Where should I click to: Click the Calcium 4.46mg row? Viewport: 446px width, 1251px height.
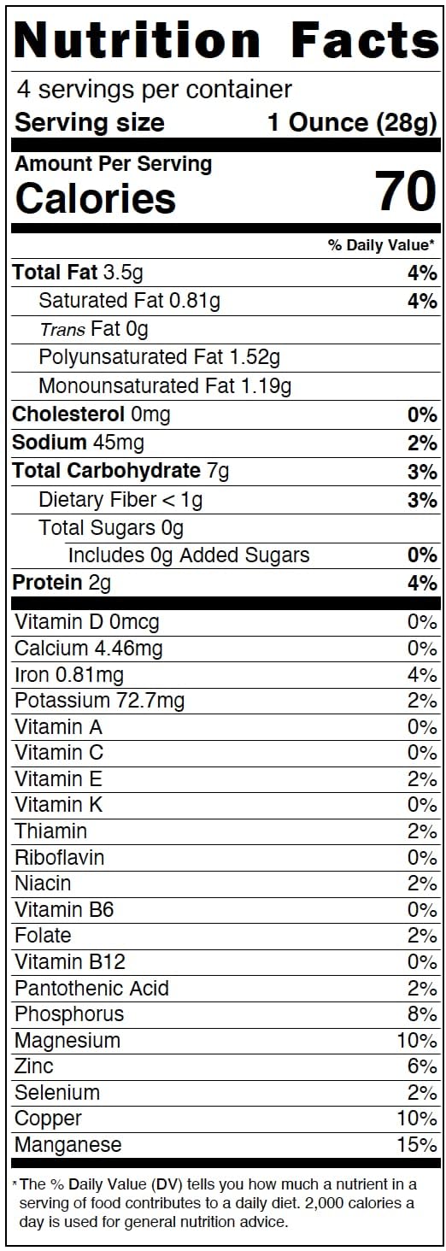226,649
